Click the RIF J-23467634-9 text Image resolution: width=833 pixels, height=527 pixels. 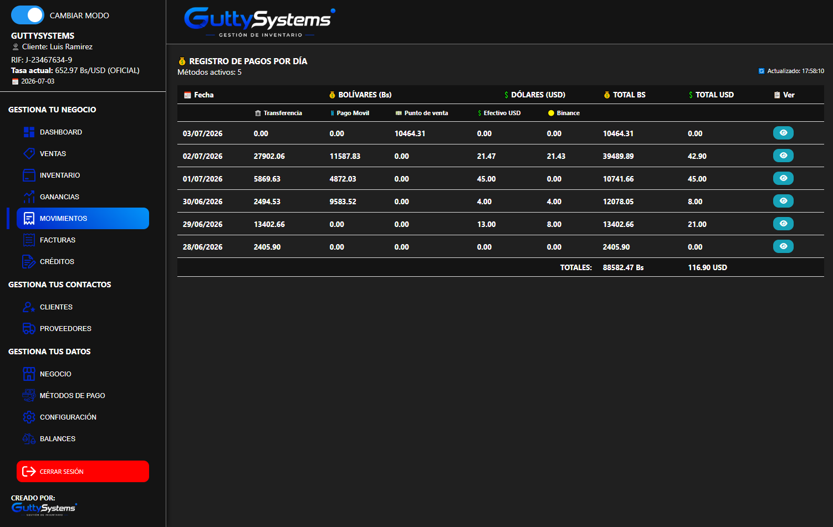[42, 60]
